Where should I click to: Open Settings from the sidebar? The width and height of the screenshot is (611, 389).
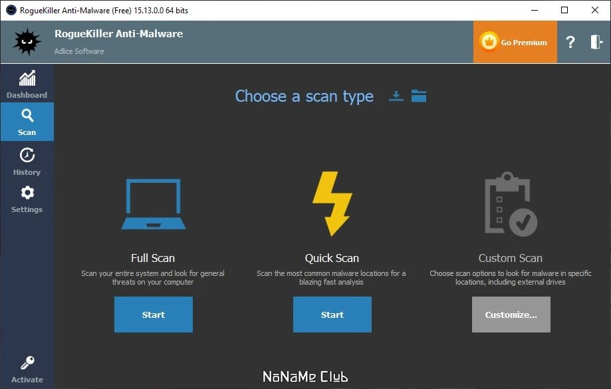[27, 199]
